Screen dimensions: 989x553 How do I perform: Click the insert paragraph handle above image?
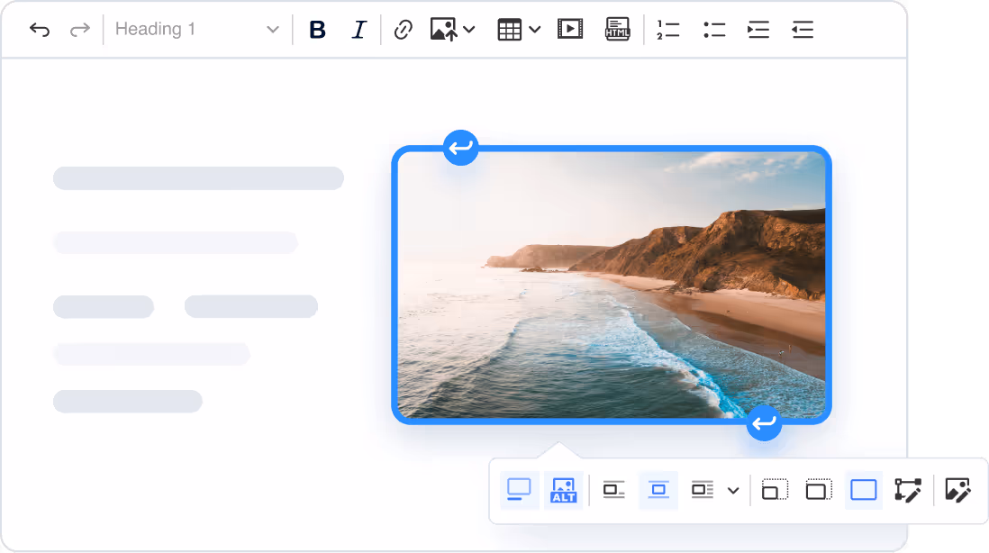tap(461, 148)
